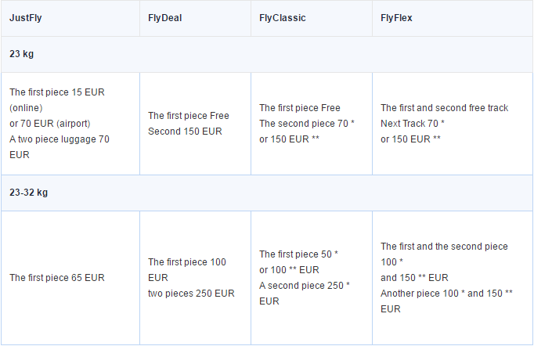
Task: Select the "Second 150 EUR" line
Action: point(185,132)
